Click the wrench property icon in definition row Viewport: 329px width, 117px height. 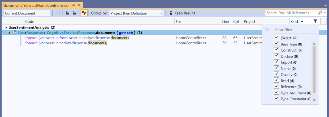(14, 32)
